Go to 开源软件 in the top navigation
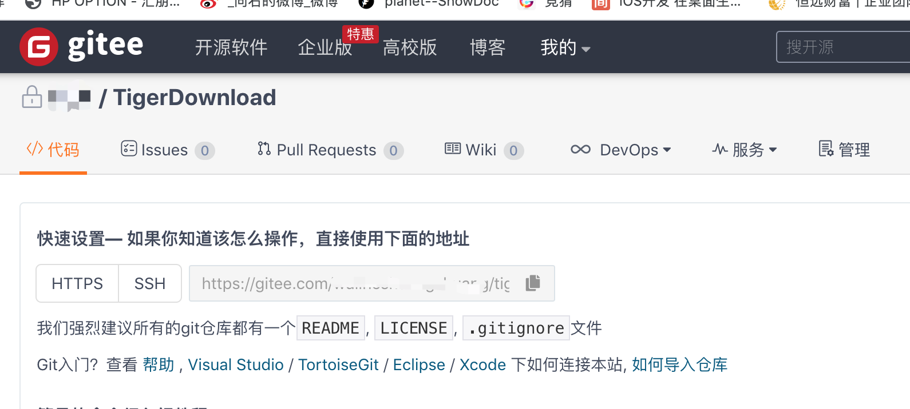The width and height of the screenshot is (910, 409). (231, 47)
